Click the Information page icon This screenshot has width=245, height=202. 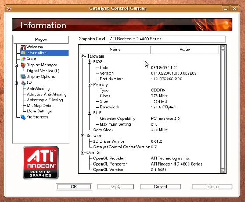coord(23,53)
